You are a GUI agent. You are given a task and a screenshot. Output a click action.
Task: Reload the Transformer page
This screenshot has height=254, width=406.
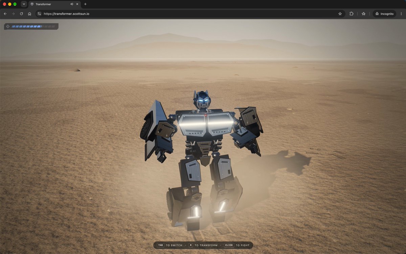[x=21, y=14]
